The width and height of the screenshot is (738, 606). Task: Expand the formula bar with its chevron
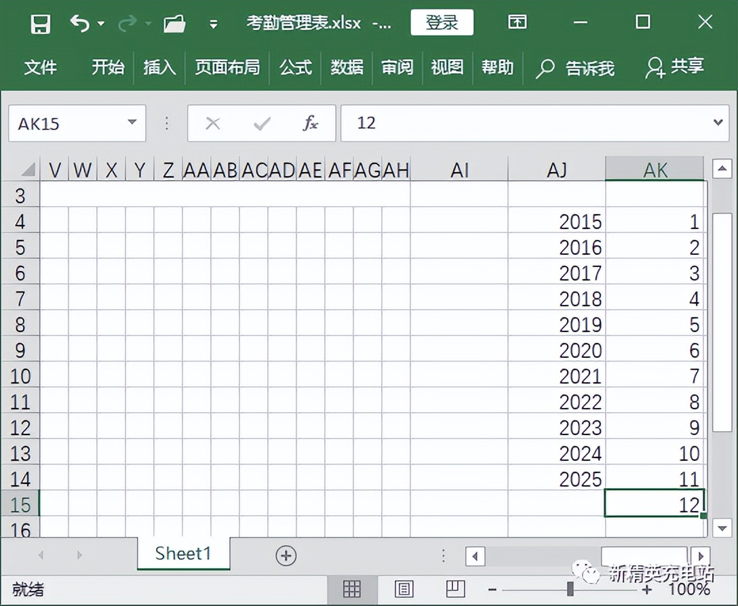pos(717,123)
